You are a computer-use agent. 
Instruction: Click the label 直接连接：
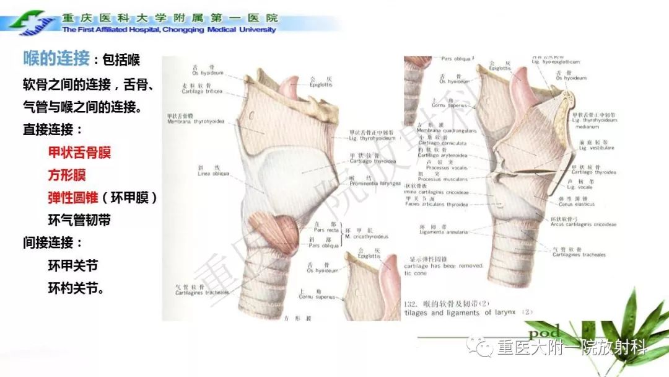54,130
